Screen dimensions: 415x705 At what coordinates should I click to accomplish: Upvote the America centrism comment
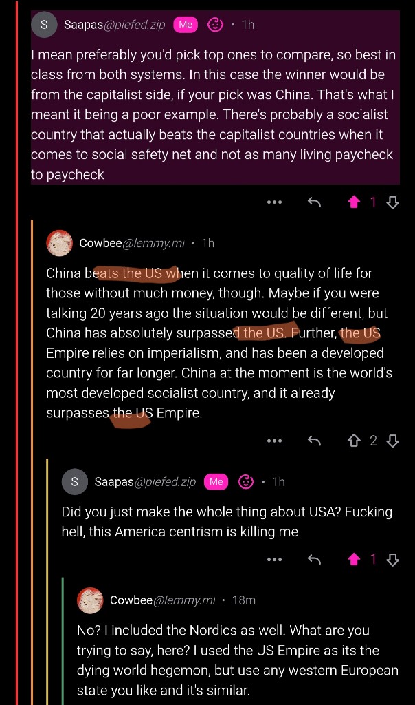point(354,559)
